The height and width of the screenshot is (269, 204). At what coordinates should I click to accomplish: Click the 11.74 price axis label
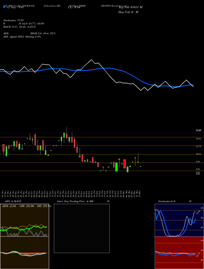pos(199,146)
